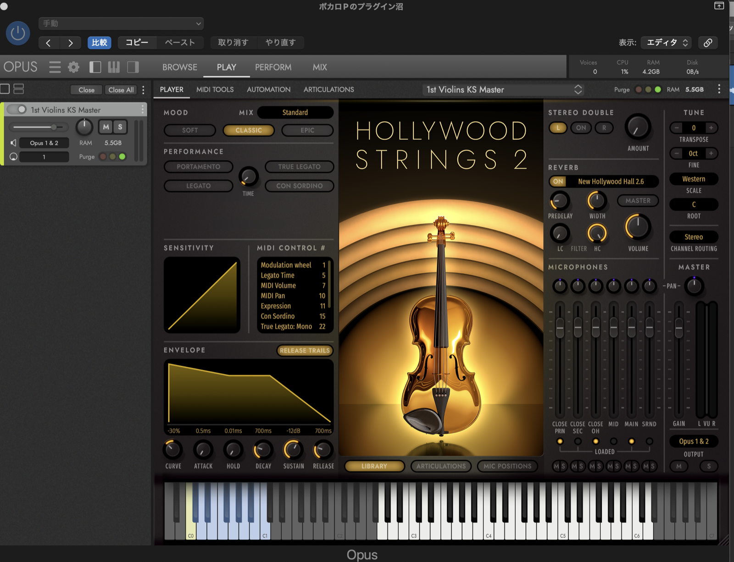
Task: Open Opus settings gear
Action: pos(73,67)
